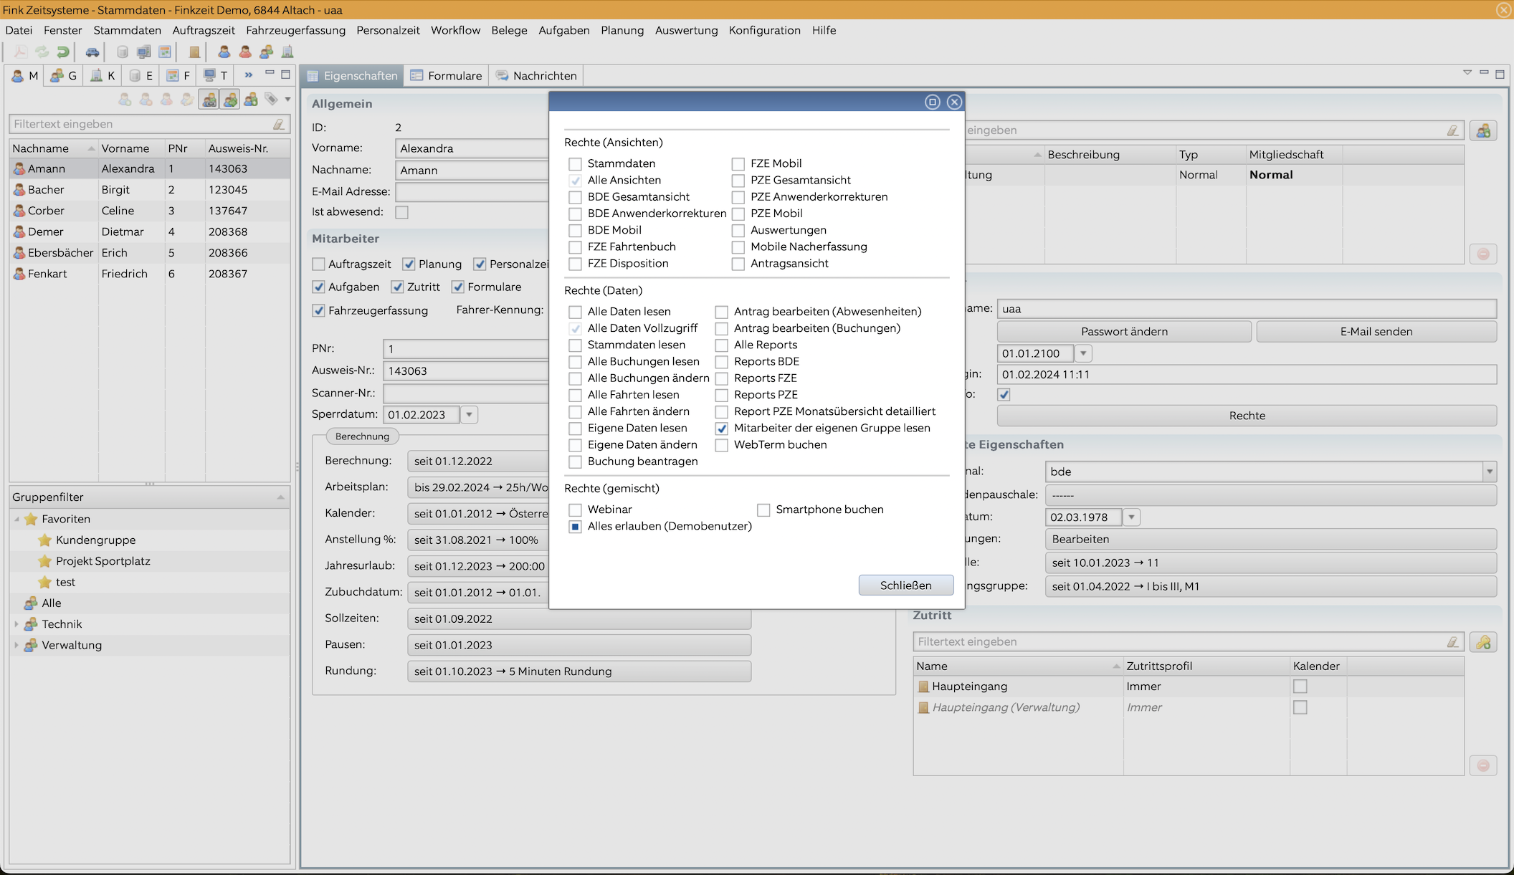Click the Vorname input field containing Alexandra

click(472, 148)
